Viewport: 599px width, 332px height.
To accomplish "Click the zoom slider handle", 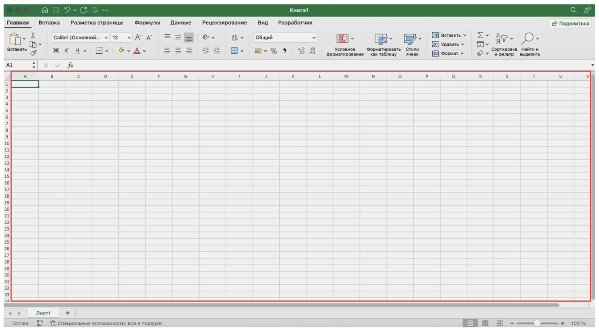I will click(537, 323).
